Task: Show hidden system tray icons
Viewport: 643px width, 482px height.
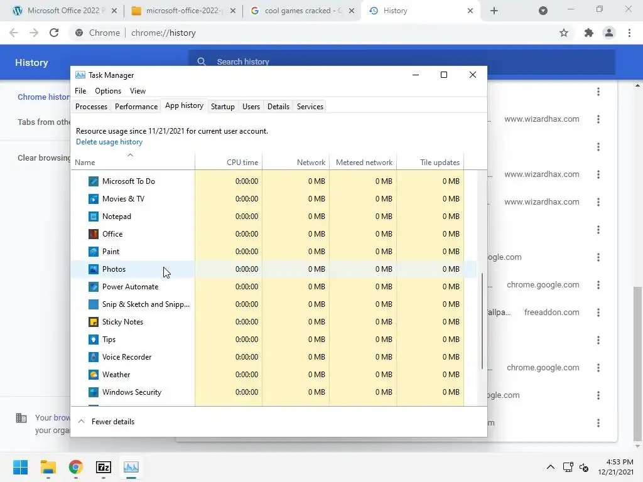Action: (x=550, y=467)
